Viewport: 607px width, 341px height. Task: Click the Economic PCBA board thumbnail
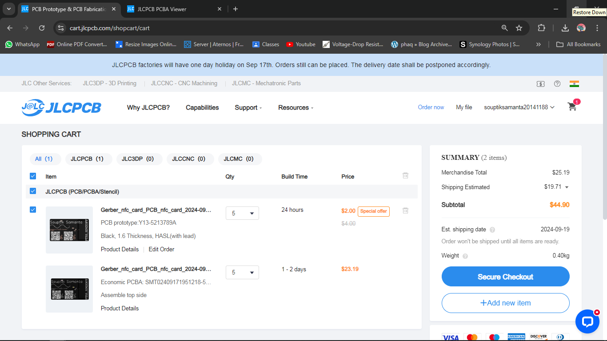[x=69, y=289]
